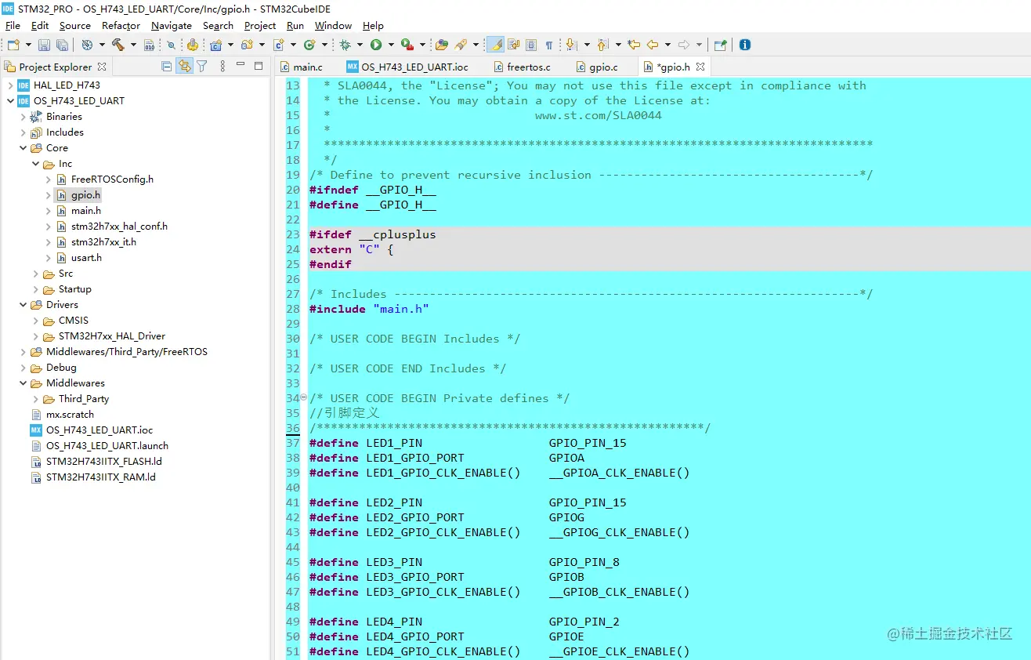The height and width of the screenshot is (660, 1031).
Task: Click the text "GPIO_PIN_8" in the editor
Action: (x=584, y=562)
